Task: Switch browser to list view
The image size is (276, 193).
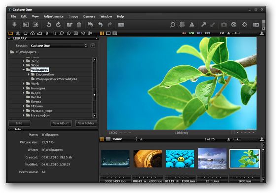Action: pyautogui.click(x=108, y=139)
